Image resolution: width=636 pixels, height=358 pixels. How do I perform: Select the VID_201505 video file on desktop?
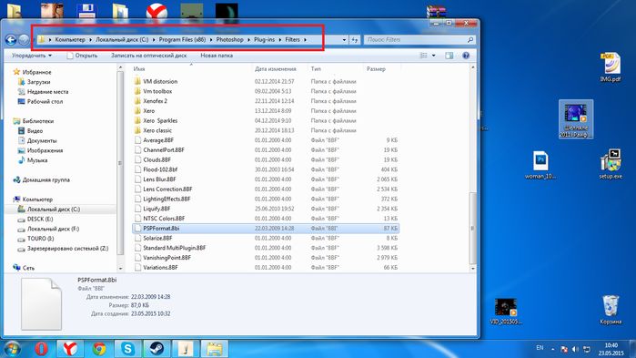point(505,312)
